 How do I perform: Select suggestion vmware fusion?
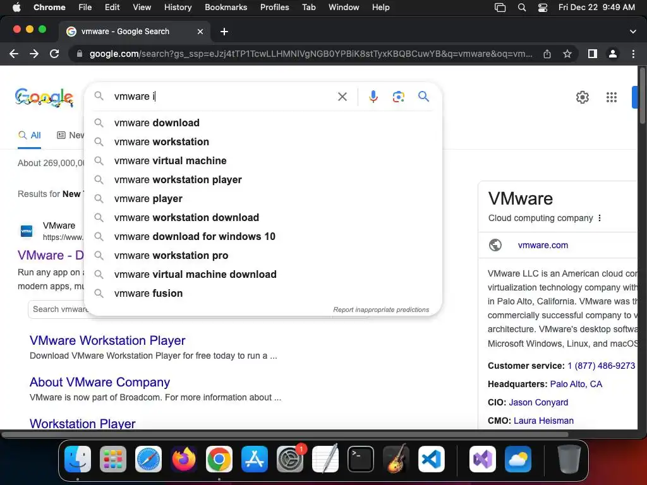[x=263, y=294]
